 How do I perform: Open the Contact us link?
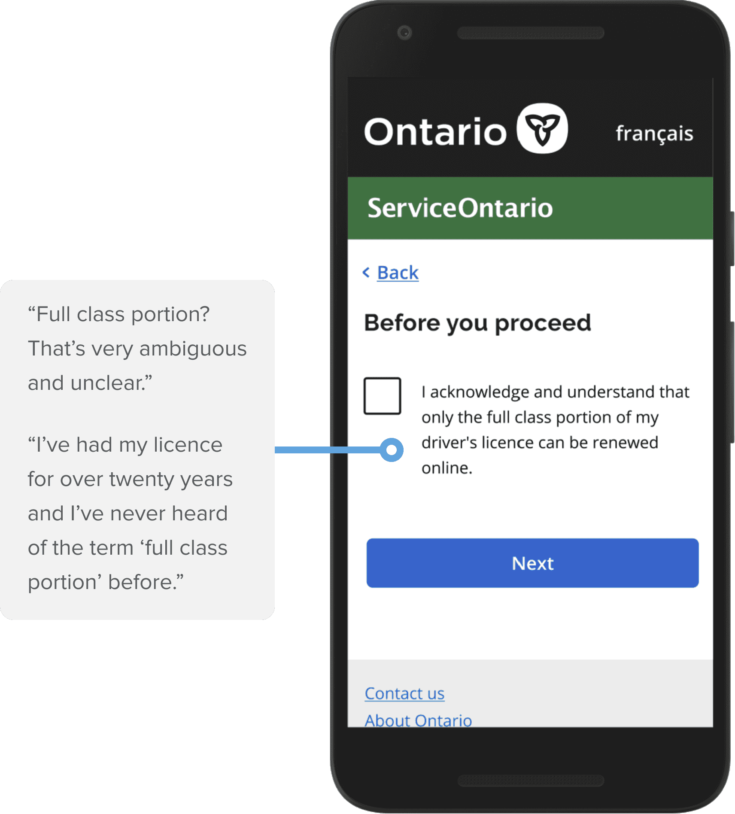[x=404, y=693]
